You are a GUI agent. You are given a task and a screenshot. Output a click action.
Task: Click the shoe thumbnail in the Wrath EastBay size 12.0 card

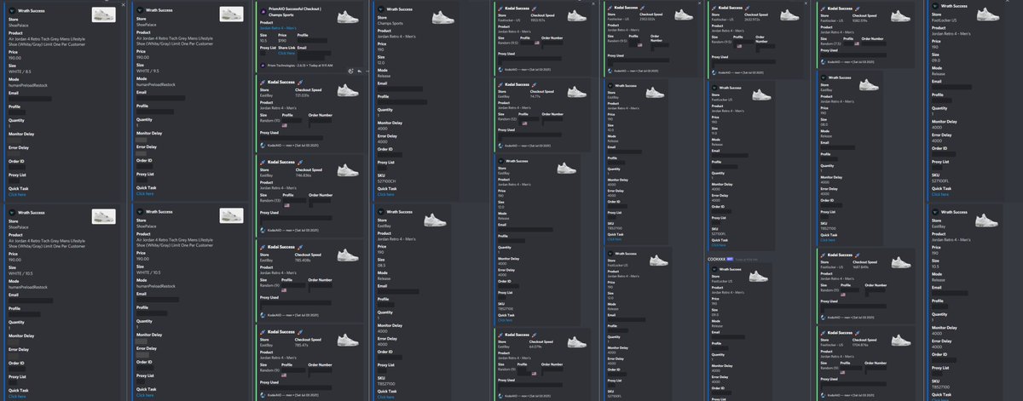point(567,168)
